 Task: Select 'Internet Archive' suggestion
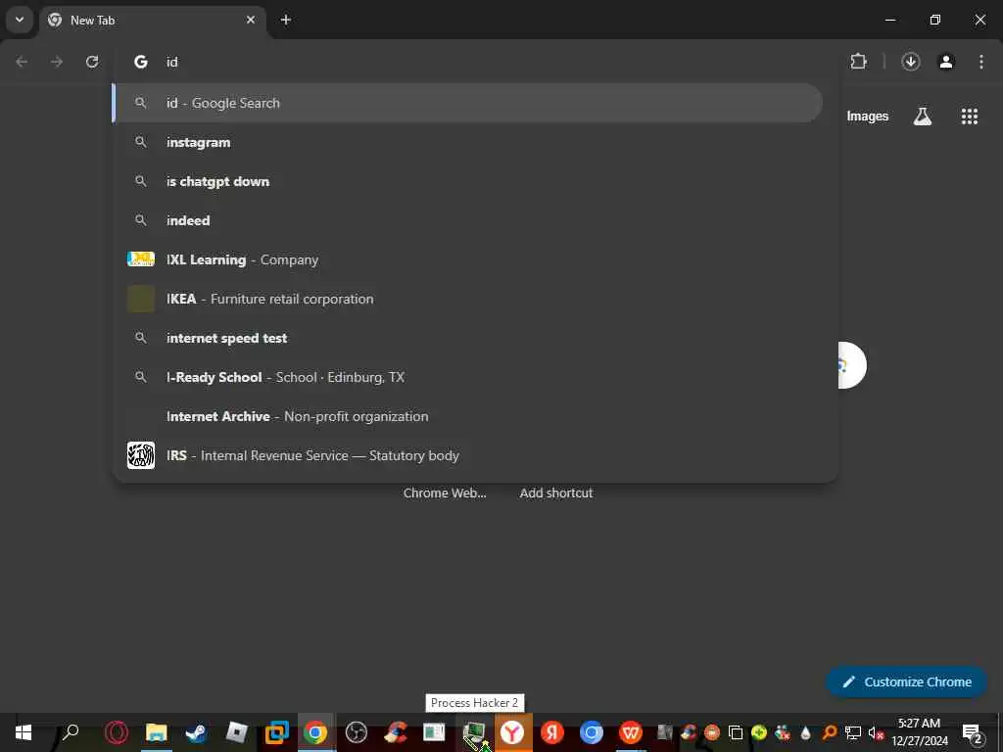click(468, 416)
